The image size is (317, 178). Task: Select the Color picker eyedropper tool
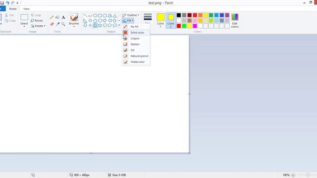[57, 24]
